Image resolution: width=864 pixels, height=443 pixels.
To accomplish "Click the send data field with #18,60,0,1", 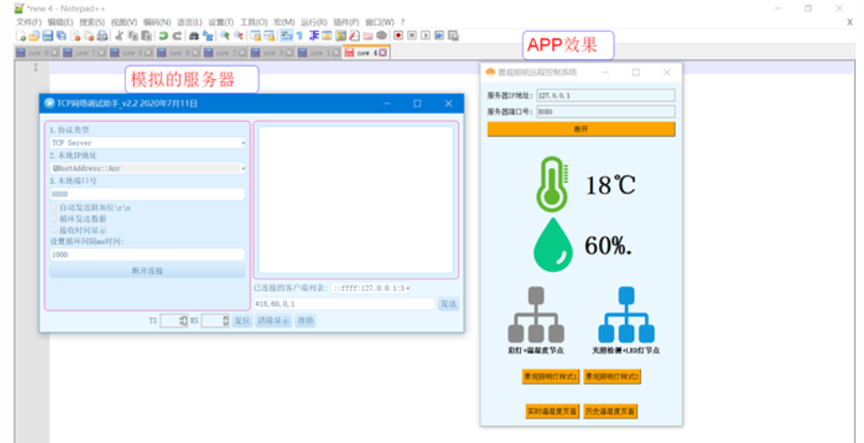I will point(344,304).
